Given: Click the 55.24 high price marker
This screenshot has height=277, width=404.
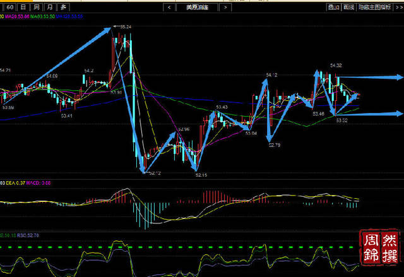Looking at the screenshot, I should pyautogui.click(x=125, y=27).
